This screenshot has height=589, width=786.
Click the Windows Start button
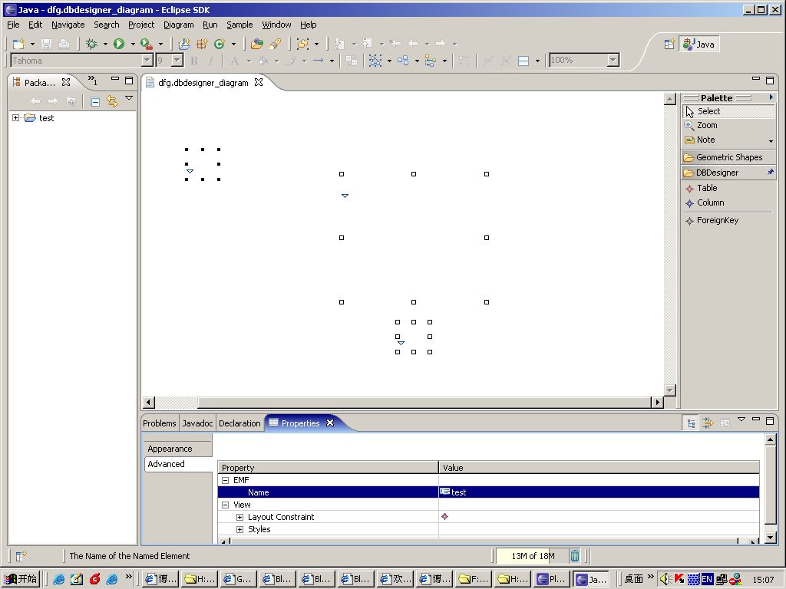pos(21,579)
